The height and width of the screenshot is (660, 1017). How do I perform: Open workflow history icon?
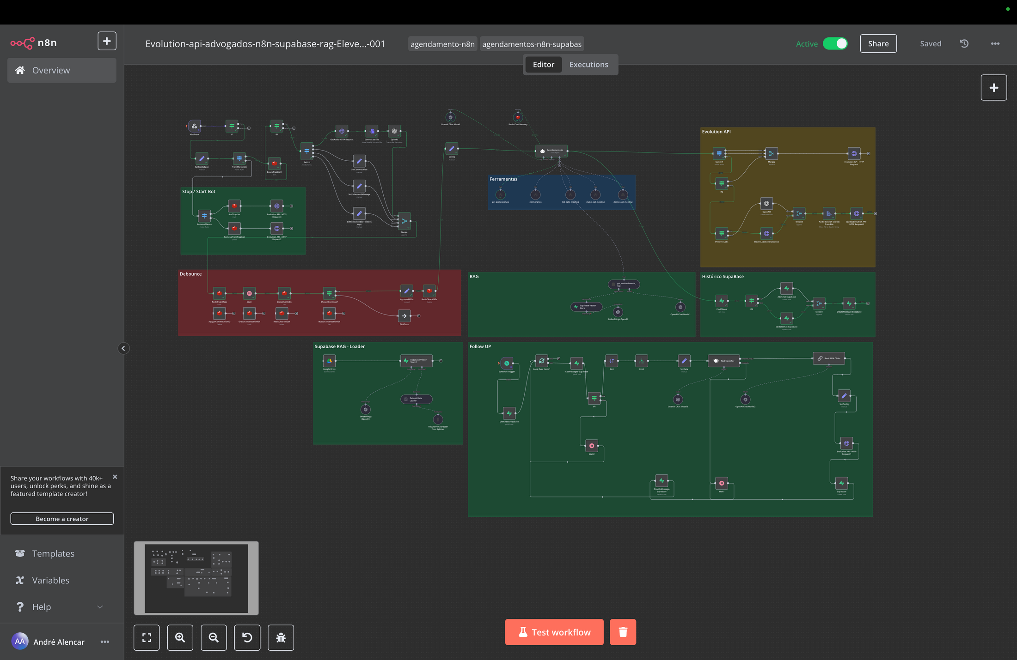tap(964, 44)
